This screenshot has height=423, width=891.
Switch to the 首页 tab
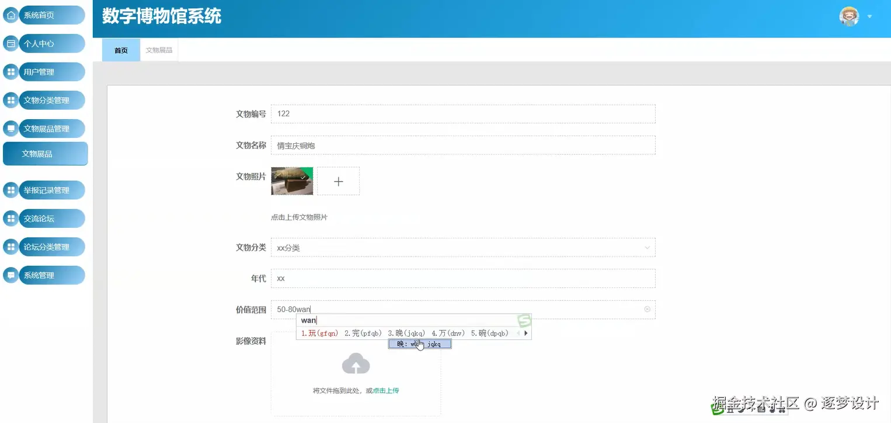(x=121, y=50)
